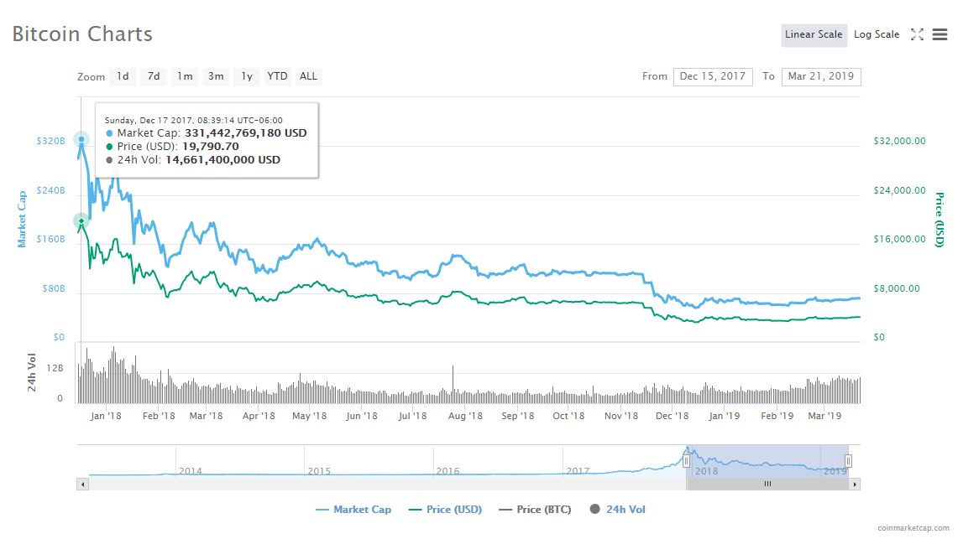The width and height of the screenshot is (963, 539).
Task: Click the highlighted Market Cap data point
Action: click(81, 139)
